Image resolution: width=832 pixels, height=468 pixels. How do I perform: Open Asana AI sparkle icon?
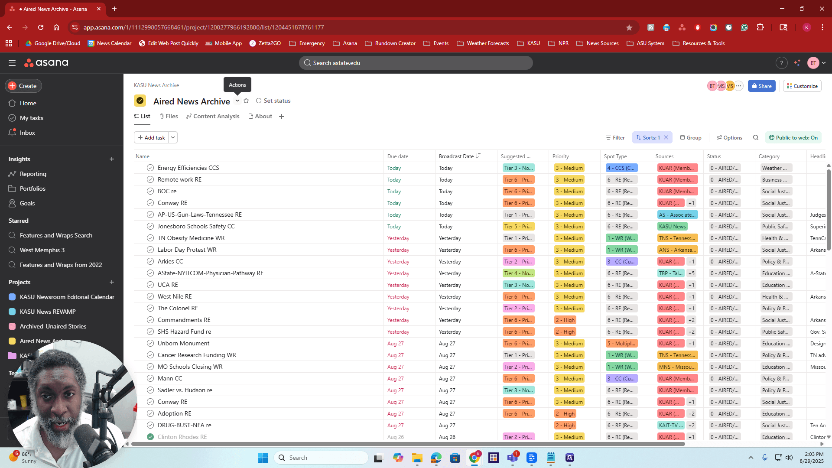797,63
